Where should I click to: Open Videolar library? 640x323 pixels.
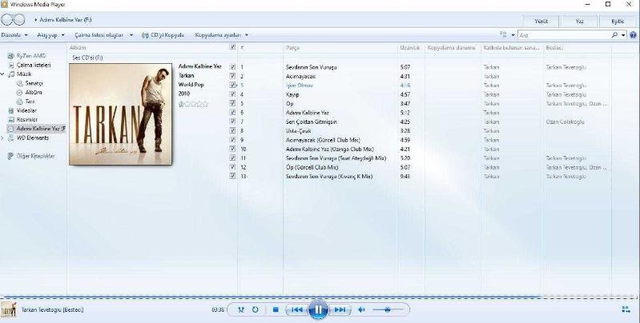[26, 110]
